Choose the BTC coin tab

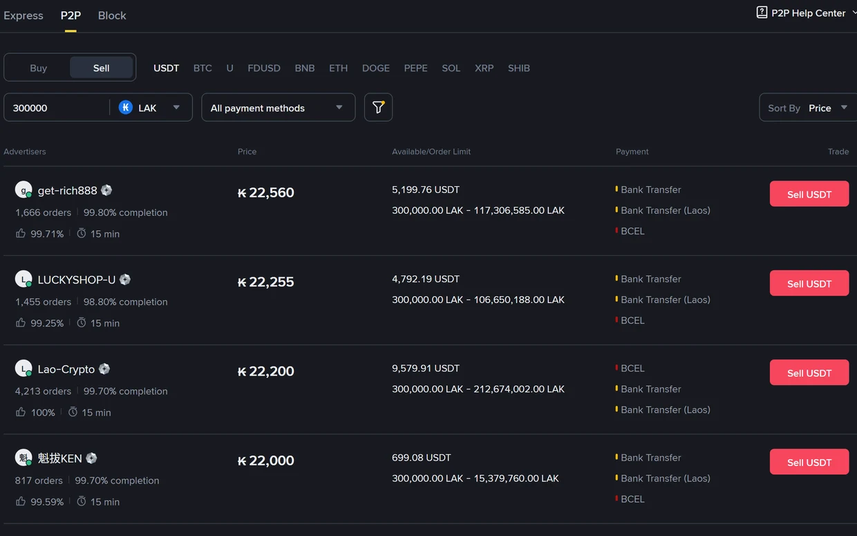(203, 68)
